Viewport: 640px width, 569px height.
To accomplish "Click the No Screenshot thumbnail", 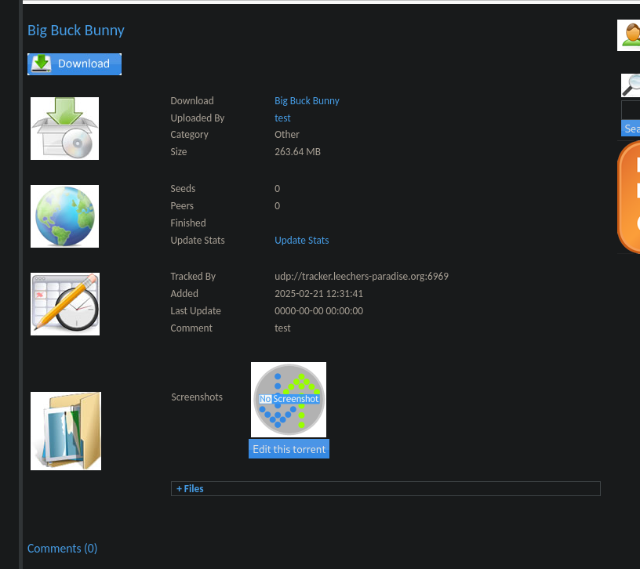I will pyautogui.click(x=289, y=400).
